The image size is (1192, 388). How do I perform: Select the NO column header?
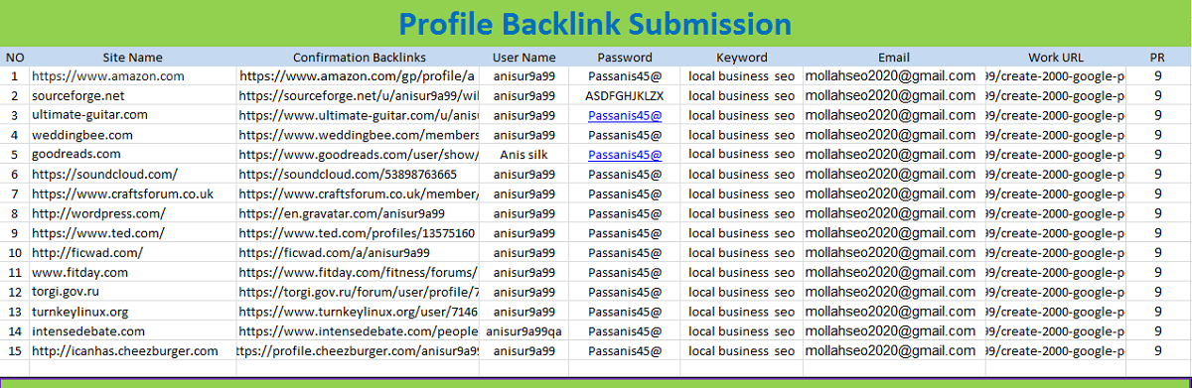tap(14, 58)
